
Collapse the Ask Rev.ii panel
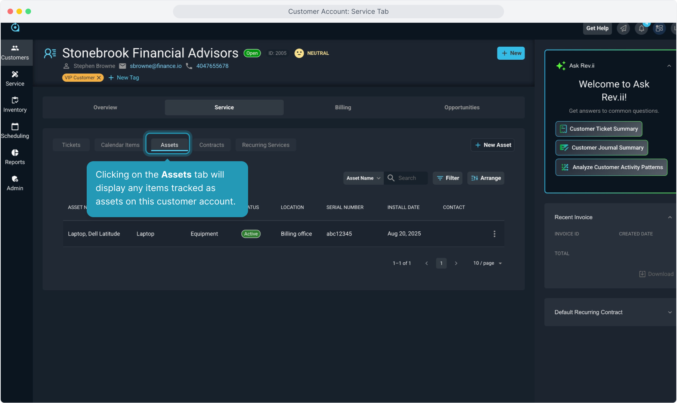pyautogui.click(x=669, y=66)
